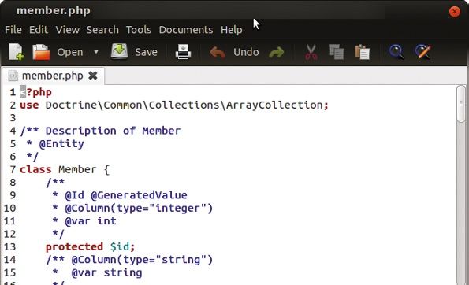Cut selection with the scissors icon
The width and height of the screenshot is (469, 285).
click(311, 52)
